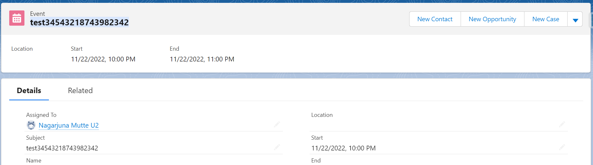Click the Assigned To field label
The width and height of the screenshot is (593, 165).
[x=41, y=115]
